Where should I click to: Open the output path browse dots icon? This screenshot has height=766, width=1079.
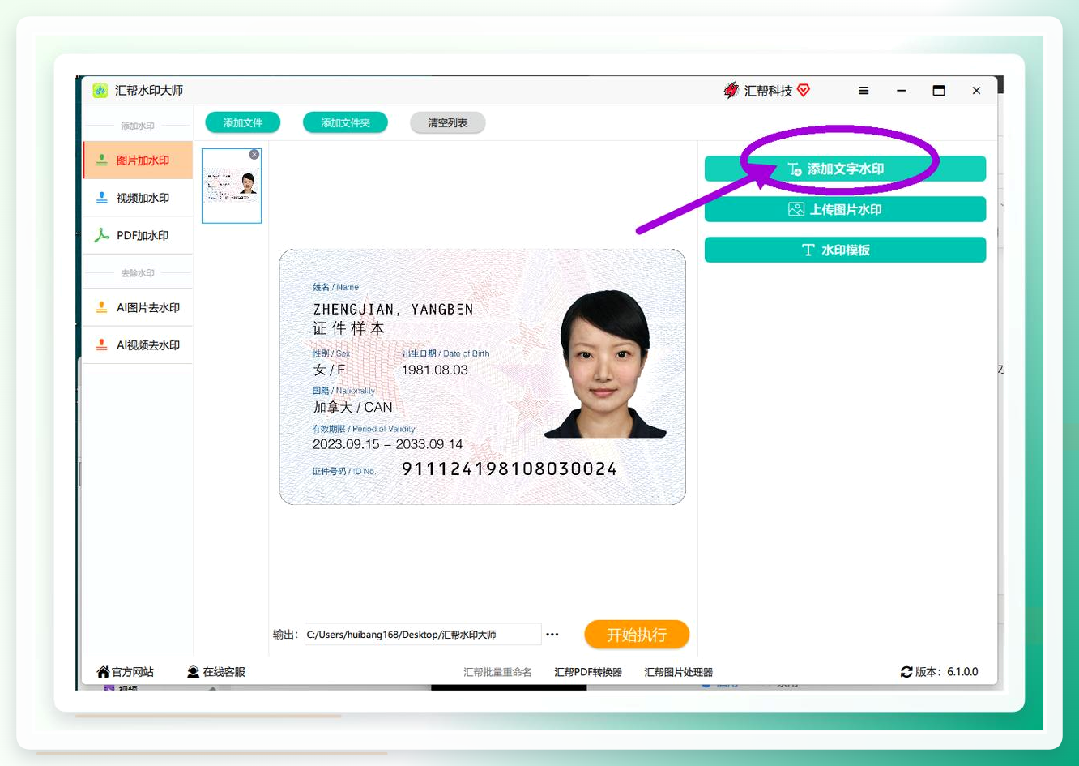pyautogui.click(x=552, y=635)
